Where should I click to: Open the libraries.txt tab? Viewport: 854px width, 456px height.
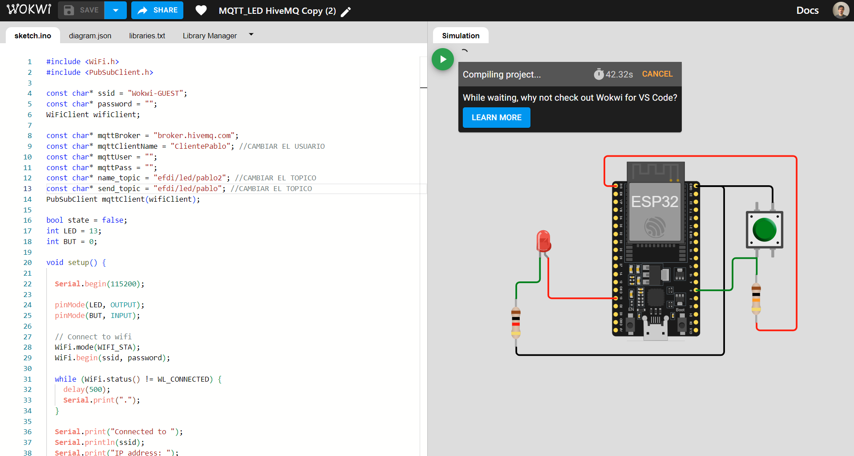pos(147,36)
